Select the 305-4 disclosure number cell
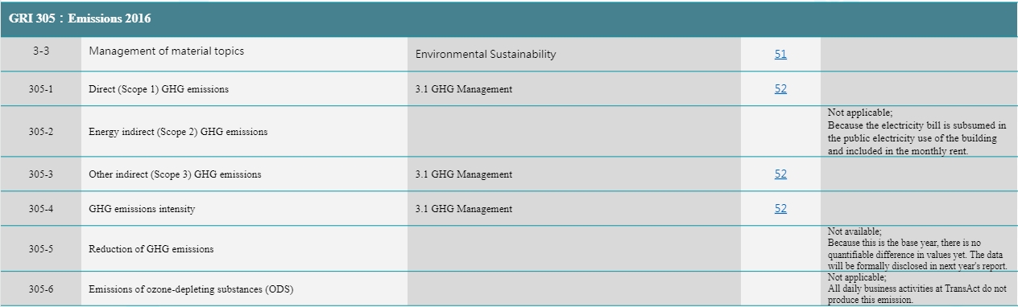Viewport: 1018px width, 307px height. pos(41,209)
